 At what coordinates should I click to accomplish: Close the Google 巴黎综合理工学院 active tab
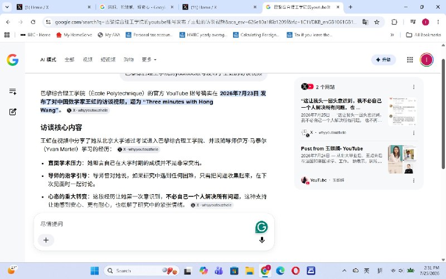tap(338, 7)
